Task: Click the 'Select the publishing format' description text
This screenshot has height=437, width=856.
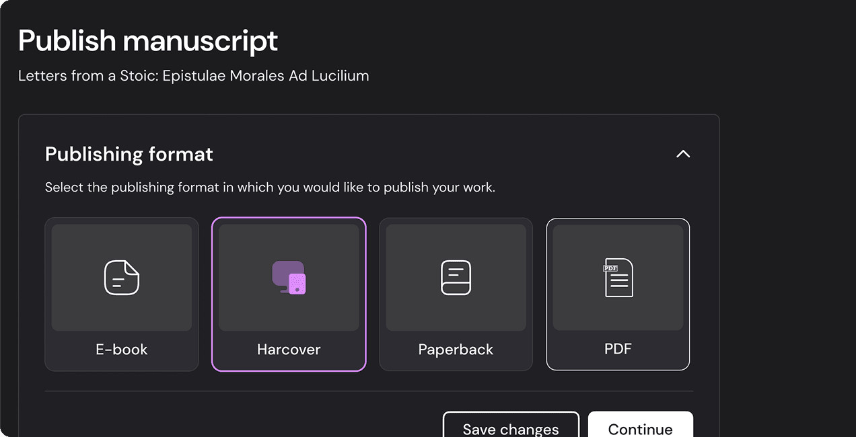Action: [x=270, y=188]
